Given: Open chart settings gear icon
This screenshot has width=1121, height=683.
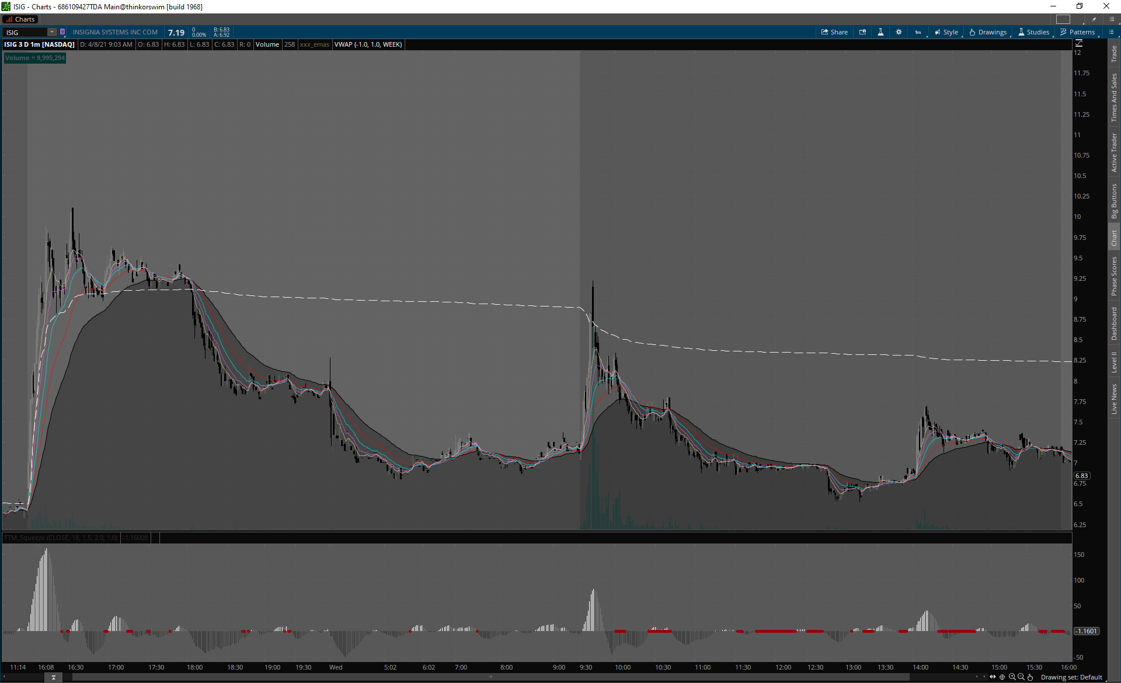Looking at the screenshot, I should click(899, 32).
